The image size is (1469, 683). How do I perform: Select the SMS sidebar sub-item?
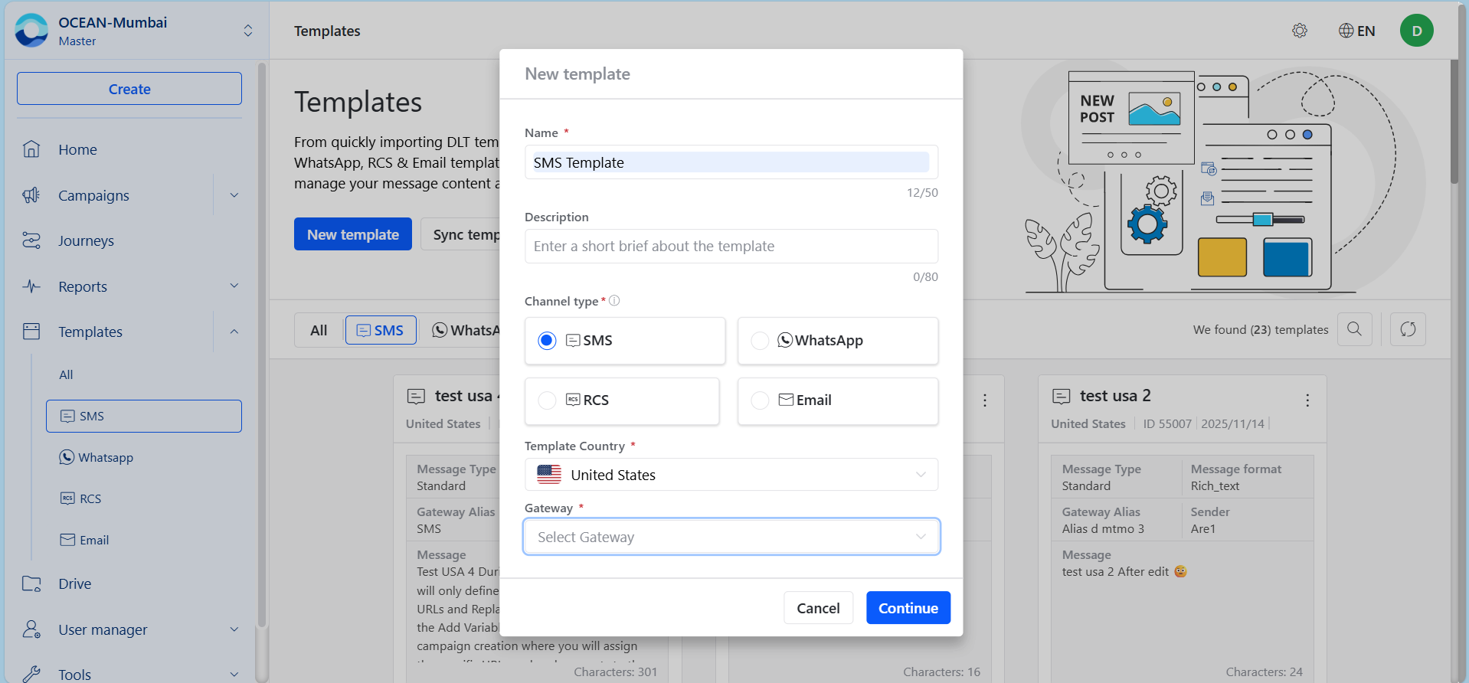(x=144, y=416)
